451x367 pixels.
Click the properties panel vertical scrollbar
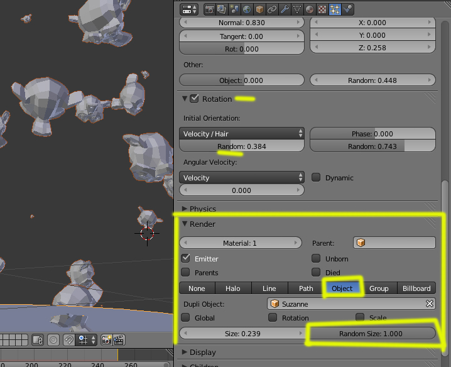pos(445,268)
